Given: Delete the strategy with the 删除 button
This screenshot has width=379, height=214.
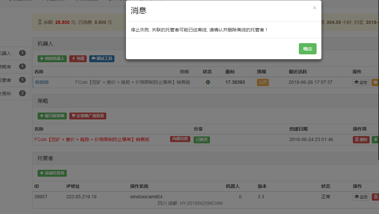Looking at the screenshot, I should point(361,140).
